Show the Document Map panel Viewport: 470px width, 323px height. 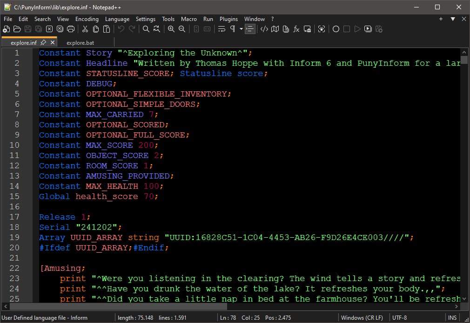coord(275,29)
